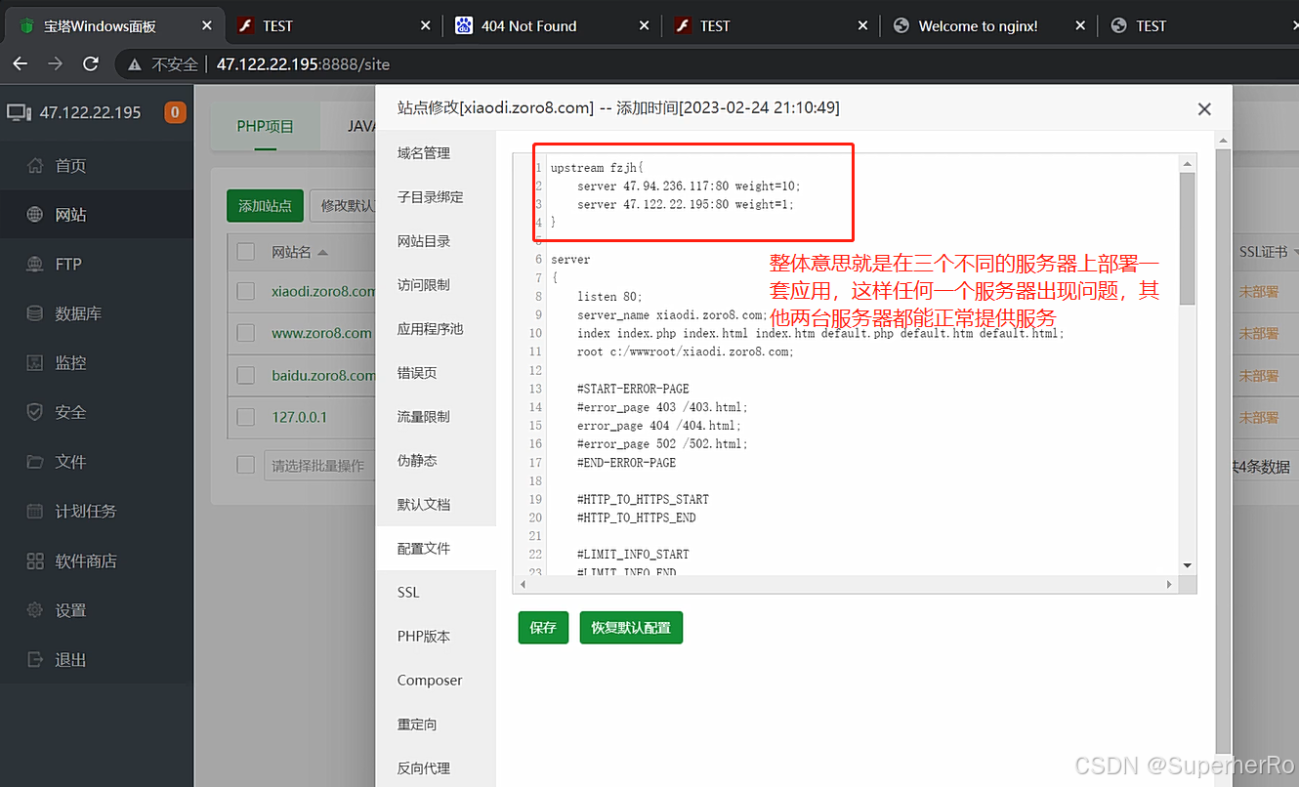
Task: Open 应用程序池 in the dialog menu
Action: click(431, 329)
